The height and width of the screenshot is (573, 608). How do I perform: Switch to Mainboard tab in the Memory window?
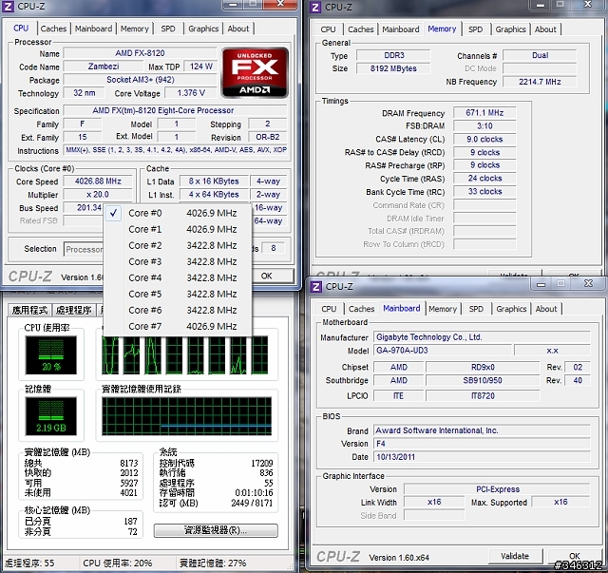[x=401, y=29]
